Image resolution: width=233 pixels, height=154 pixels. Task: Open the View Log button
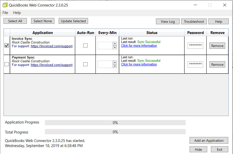click(168, 21)
